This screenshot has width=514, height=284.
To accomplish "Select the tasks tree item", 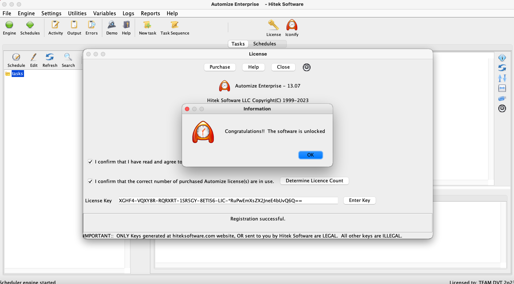I will coord(17,74).
